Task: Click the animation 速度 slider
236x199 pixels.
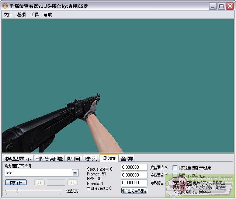Action: pyautogui.click(x=33, y=191)
